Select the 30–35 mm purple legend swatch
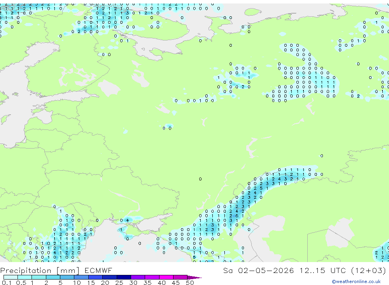Screen dimensions: 389x285 point(138,277)
